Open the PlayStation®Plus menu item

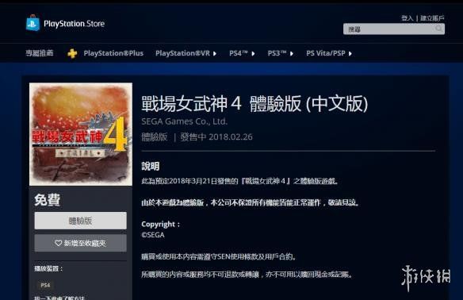[113, 53]
